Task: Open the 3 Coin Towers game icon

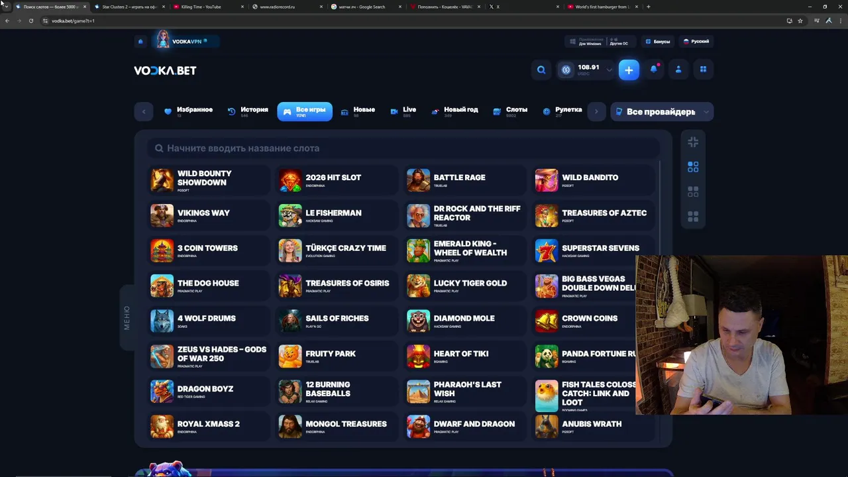Action: point(162,250)
